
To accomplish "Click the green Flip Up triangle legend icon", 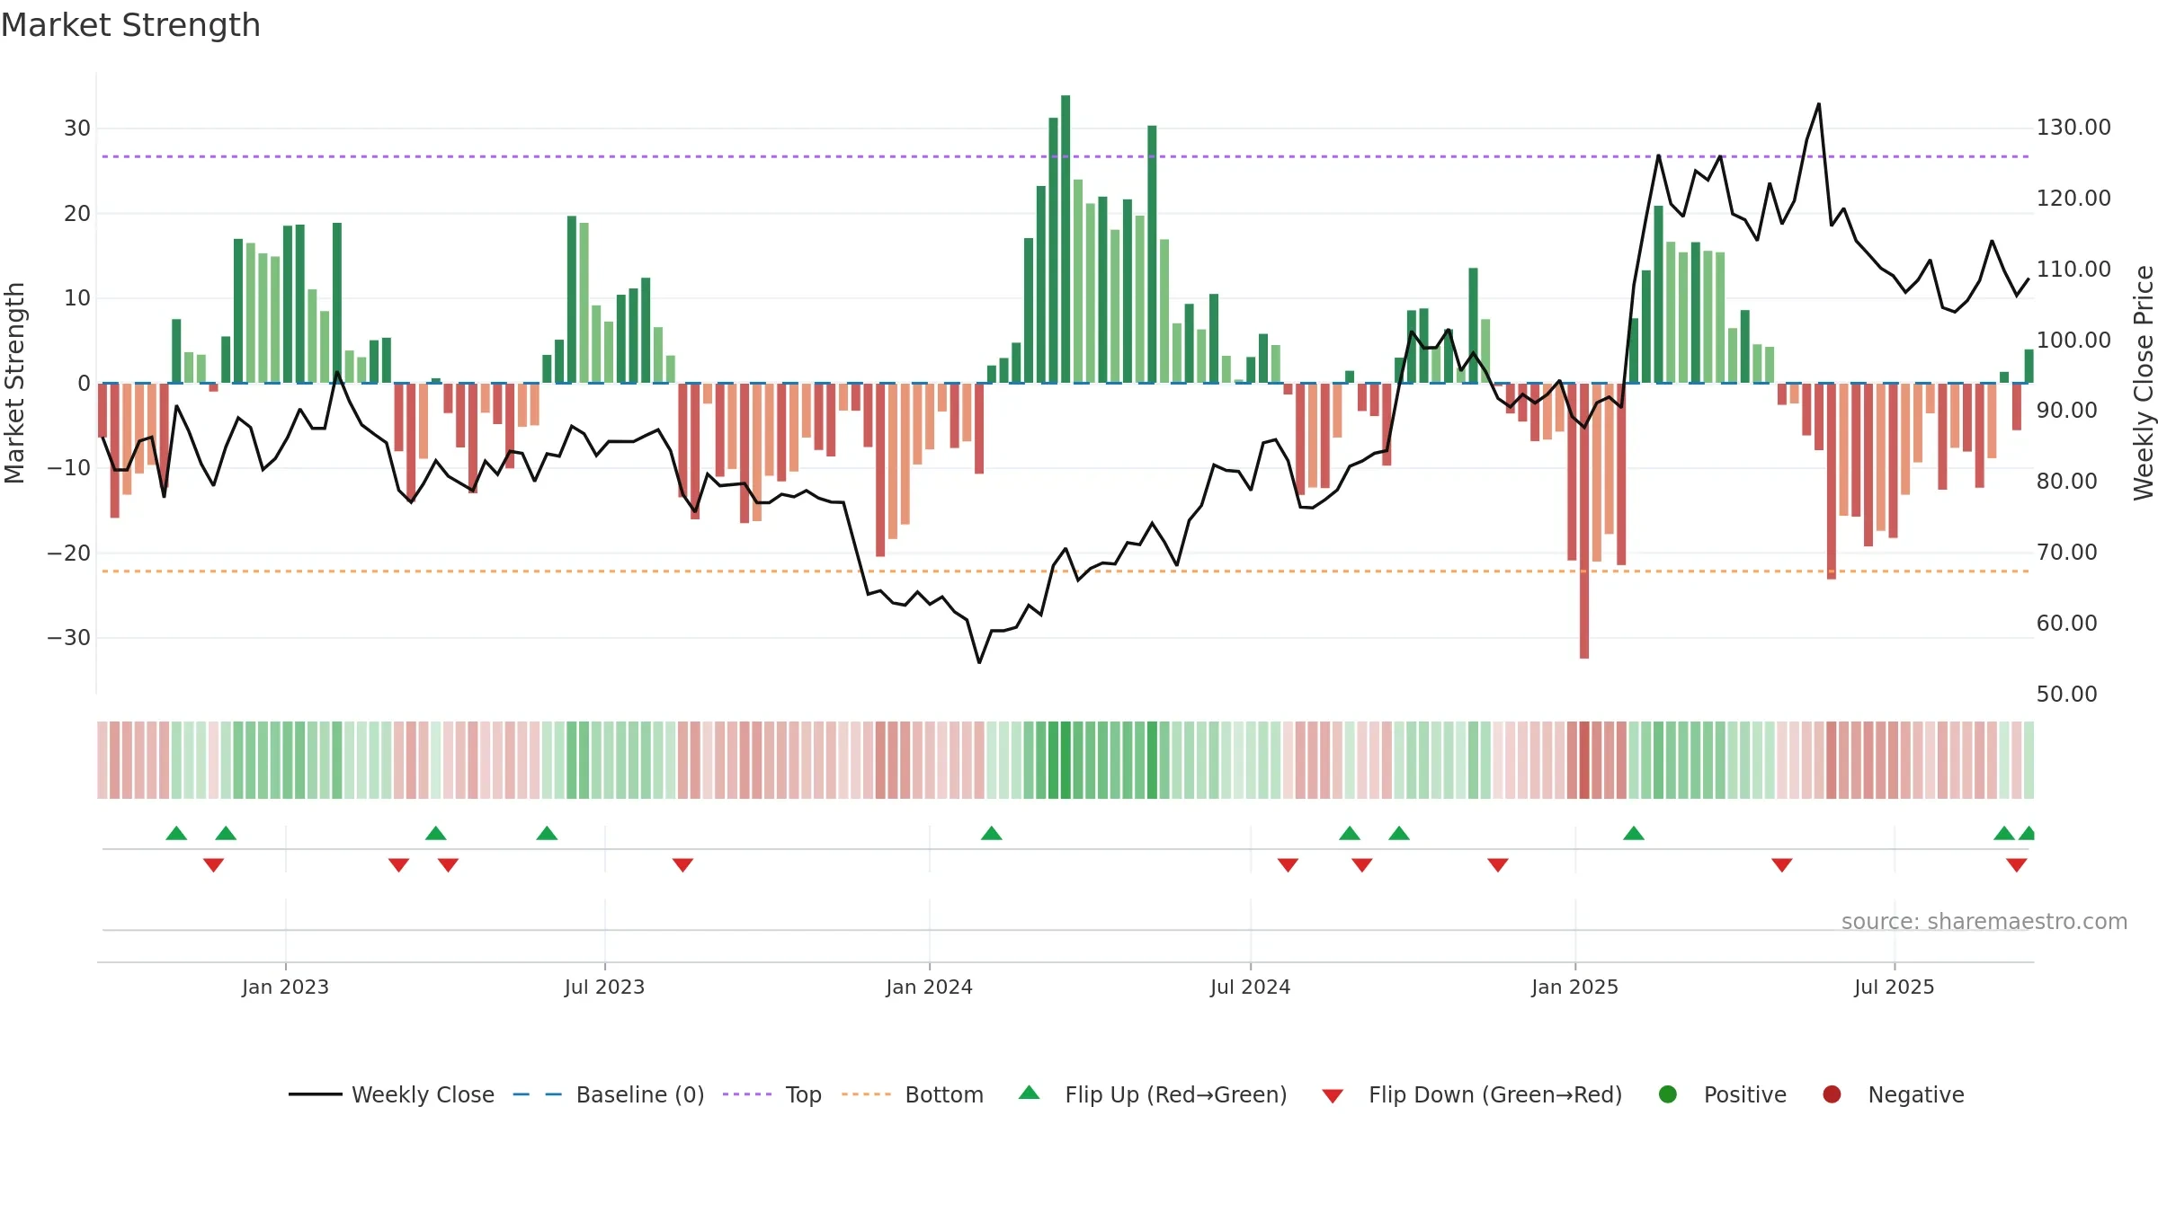I will (x=1030, y=1093).
